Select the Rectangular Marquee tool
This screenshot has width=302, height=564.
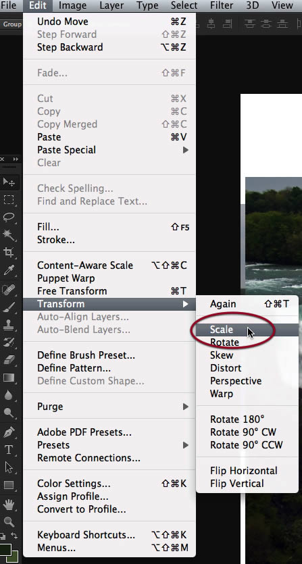(9, 200)
